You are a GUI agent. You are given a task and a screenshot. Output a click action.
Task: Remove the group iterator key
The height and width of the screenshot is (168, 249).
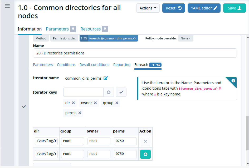(117, 103)
